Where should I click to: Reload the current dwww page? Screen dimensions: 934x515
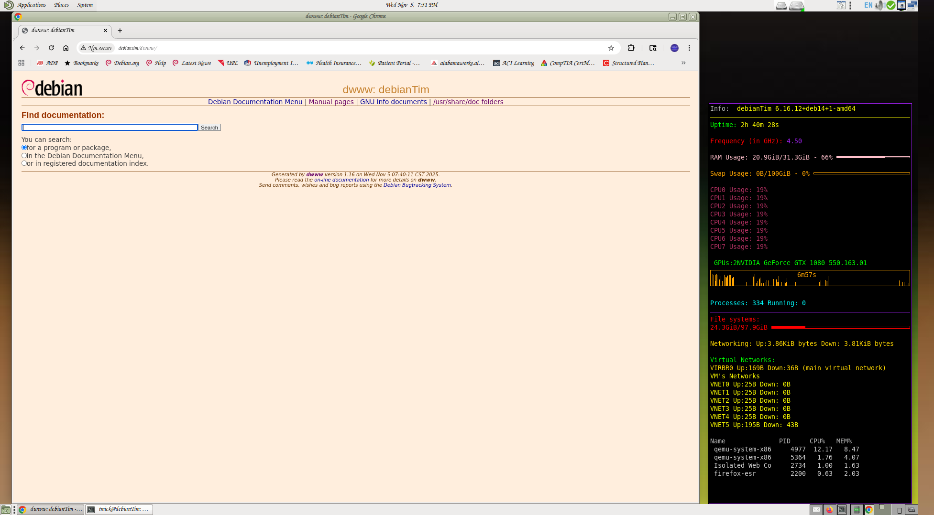[x=51, y=48]
